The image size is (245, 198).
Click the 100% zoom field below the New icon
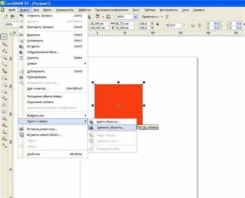pyautogui.click(x=10, y=24)
